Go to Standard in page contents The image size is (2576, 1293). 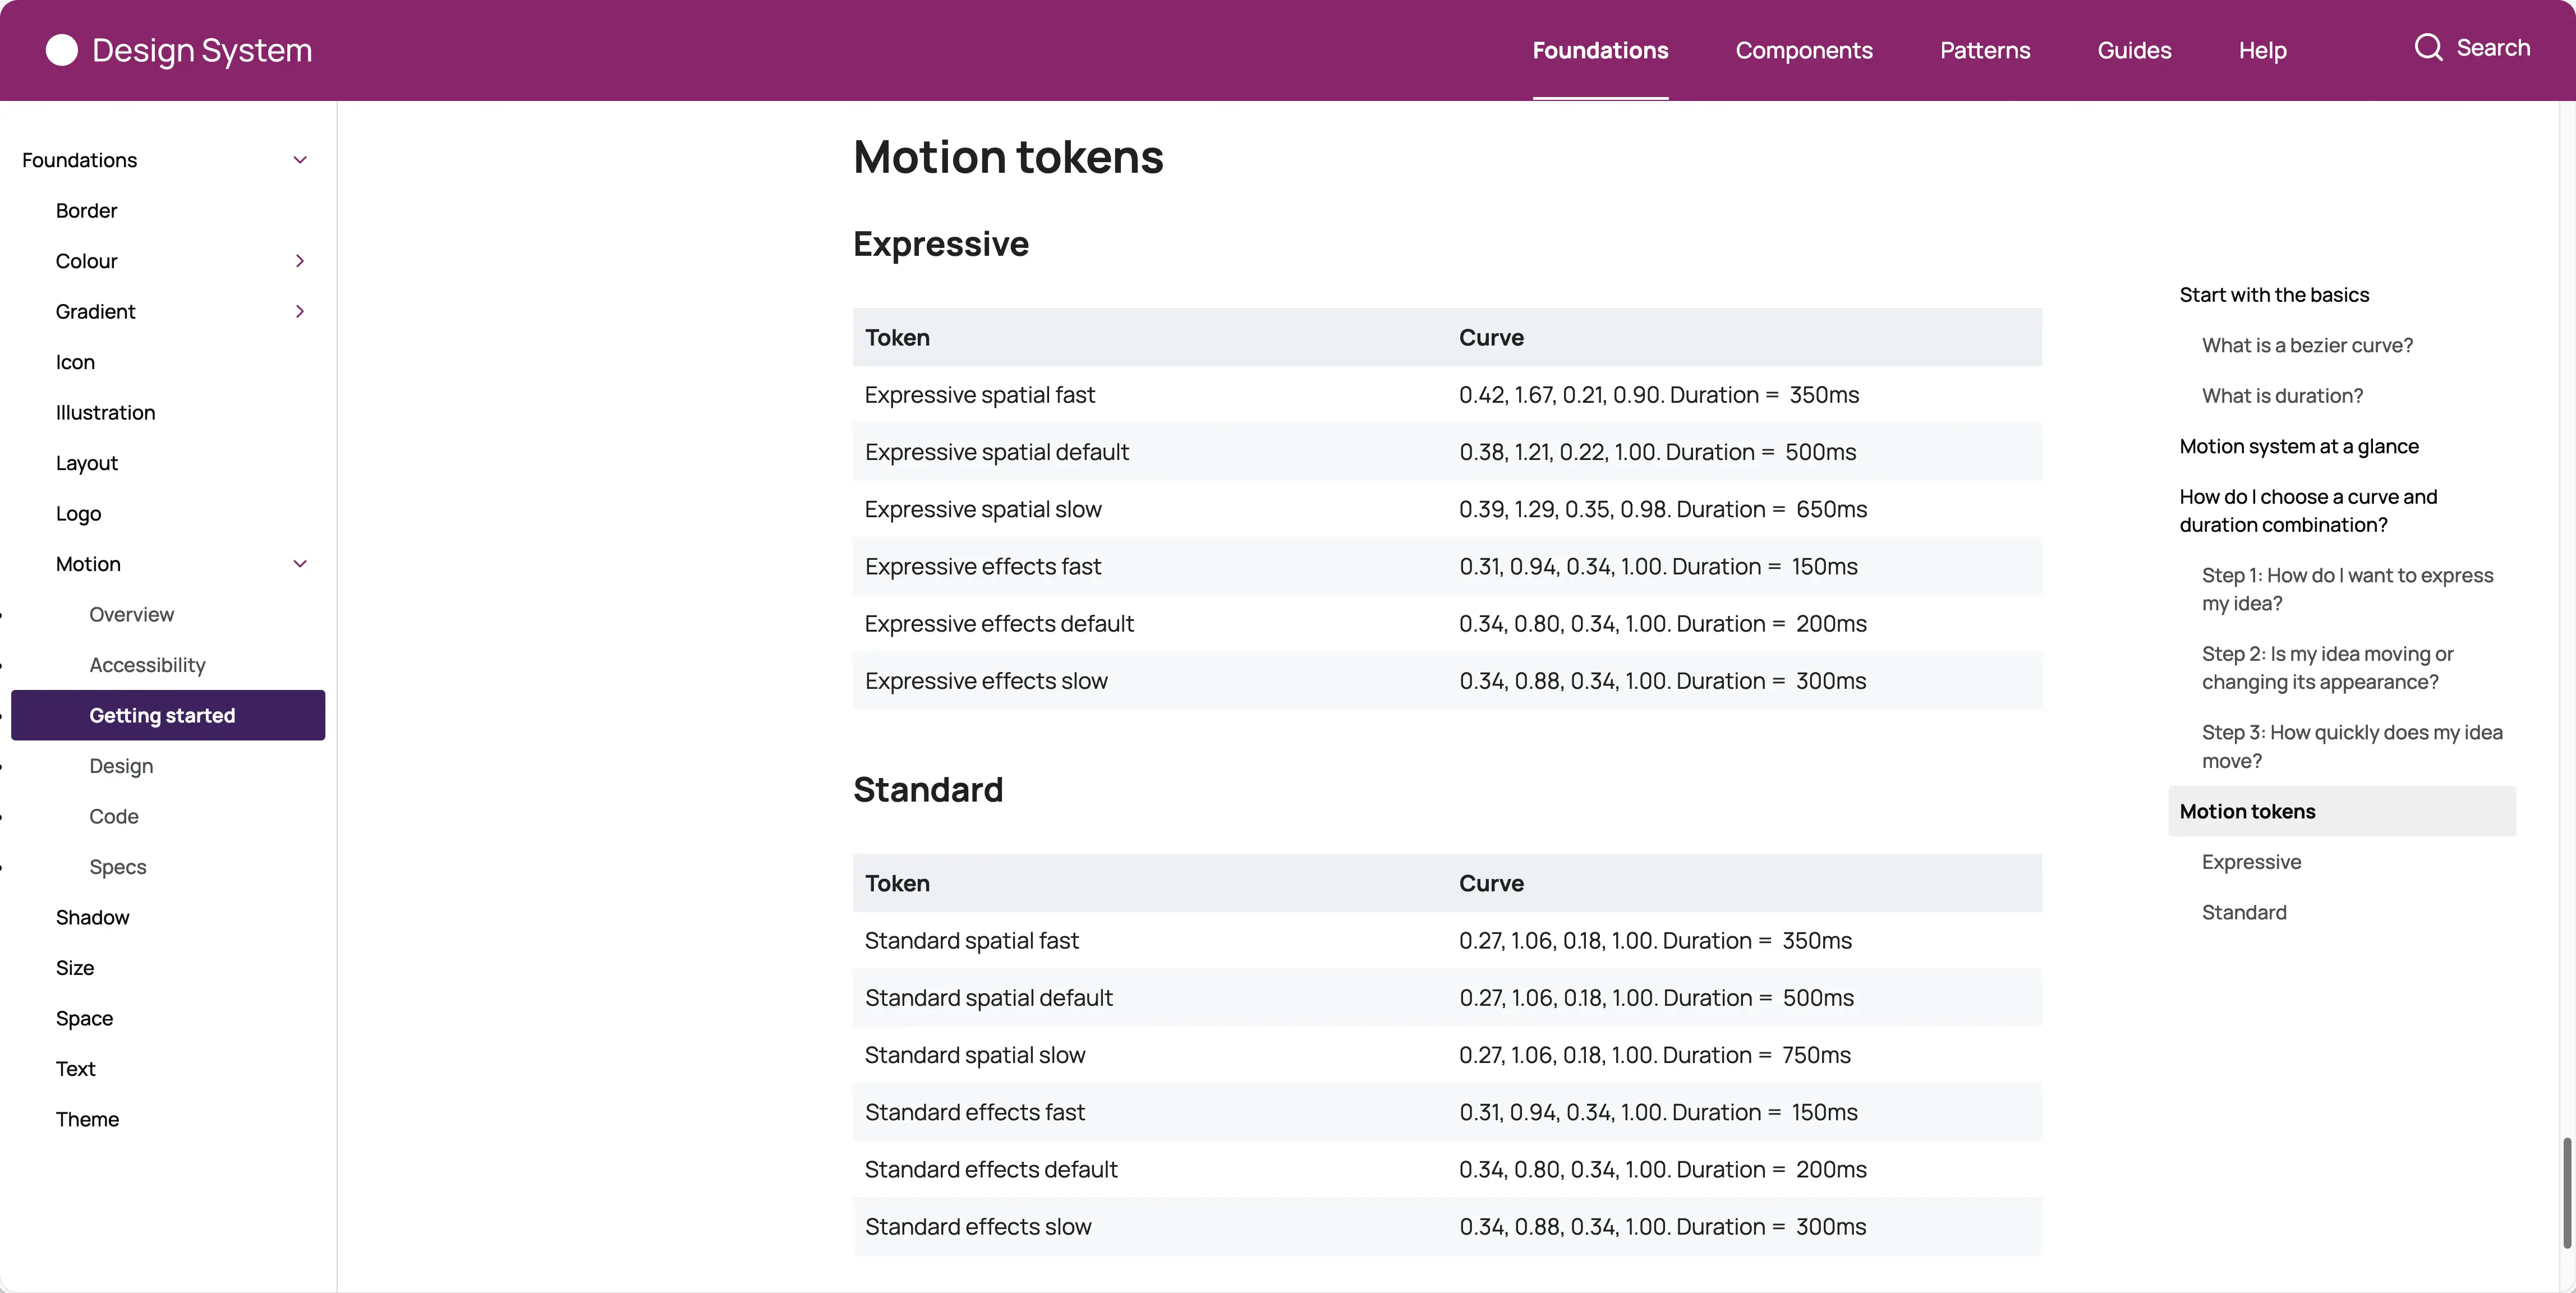coord(2243,912)
